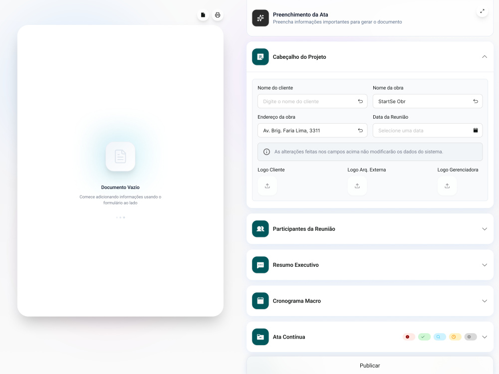Reset the Endereço da obra field with undo arrow

360,130
